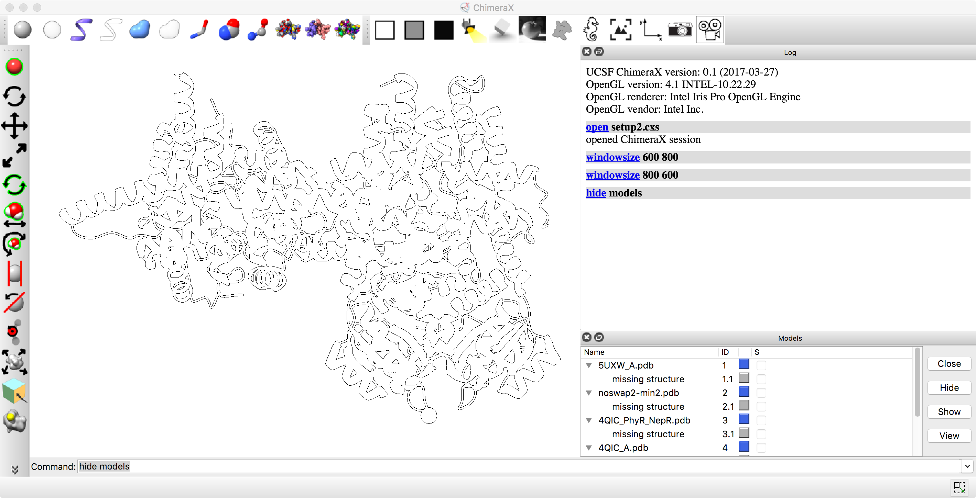Screen dimensions: 976x498
Task: Click in the Command input field
Action: point(492,466)
